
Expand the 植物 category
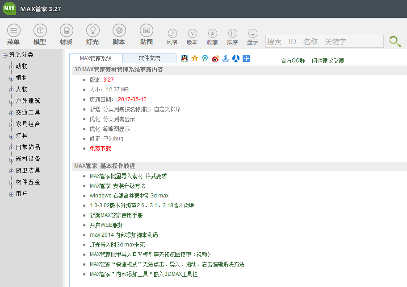pyautogui.click(x=11, y=78)
